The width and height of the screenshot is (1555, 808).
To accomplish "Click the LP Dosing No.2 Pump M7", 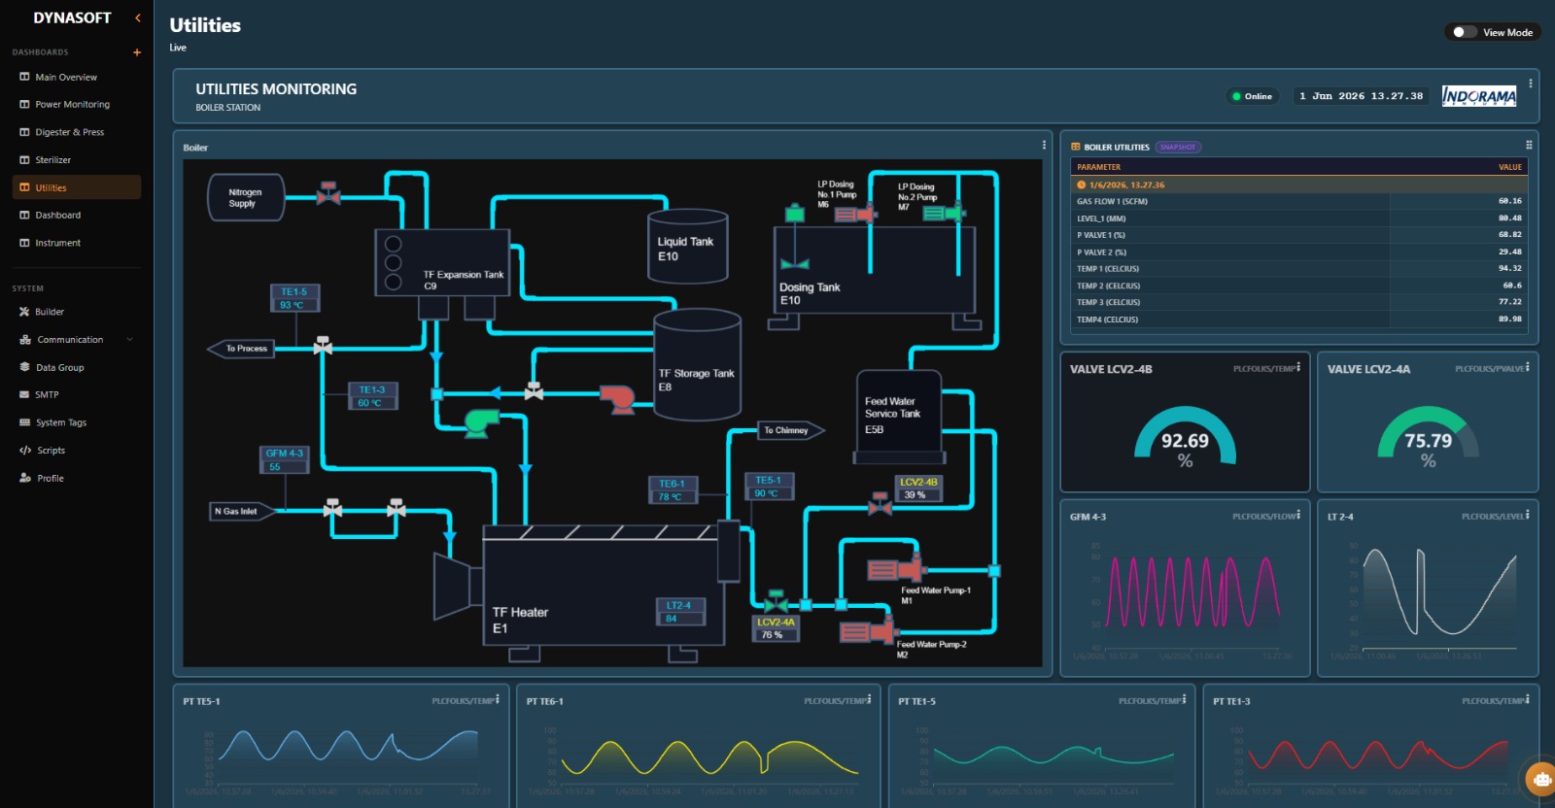I will pyautogui.click(x=944, y=213).
